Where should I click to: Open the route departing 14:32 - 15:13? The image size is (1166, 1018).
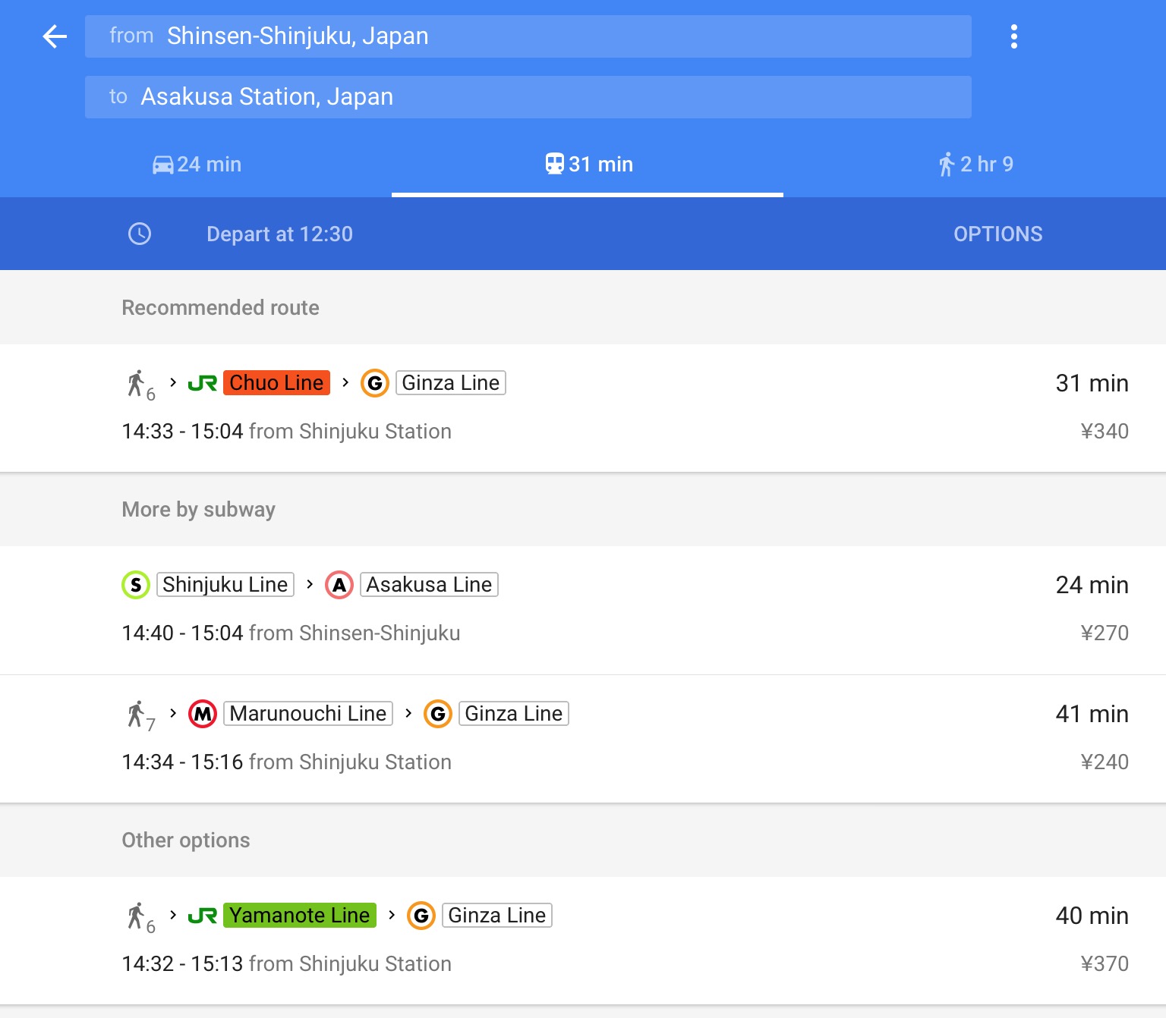(x=583, y=941)
